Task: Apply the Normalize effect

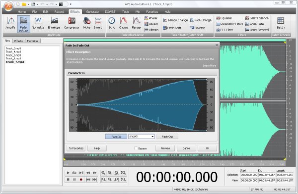Action: (38, 23)
